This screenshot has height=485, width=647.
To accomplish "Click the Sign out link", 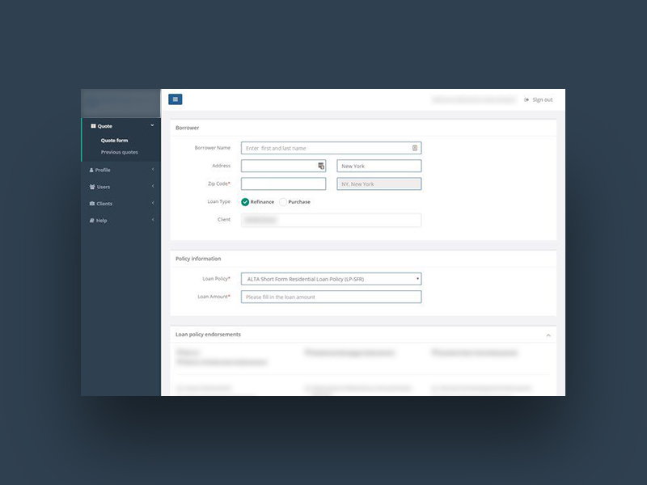I will pos(539,99).
